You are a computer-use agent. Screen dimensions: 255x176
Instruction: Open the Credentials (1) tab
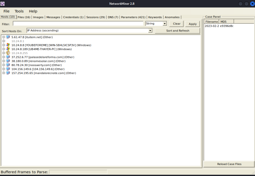[73, 17]
